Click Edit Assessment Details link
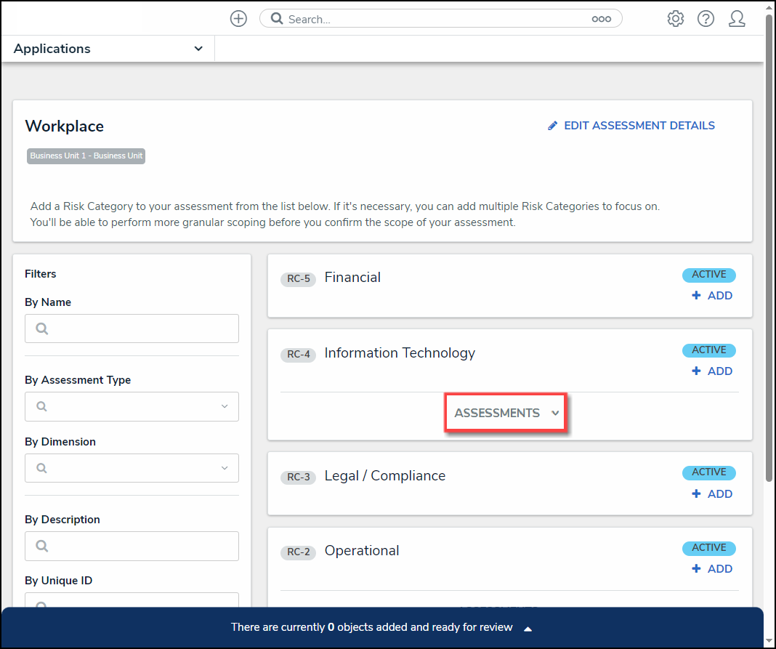The image size is (776, 649). [x=639, y=126]
